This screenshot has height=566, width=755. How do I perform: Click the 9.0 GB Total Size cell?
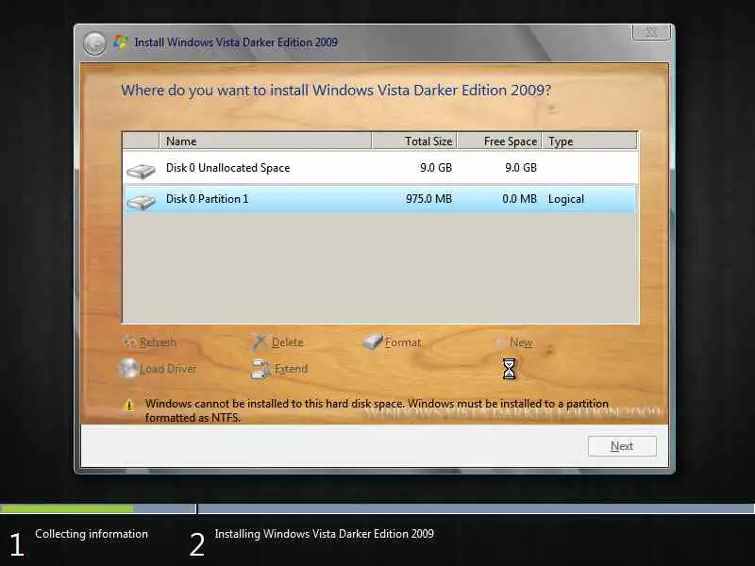[x=436, y=168]
